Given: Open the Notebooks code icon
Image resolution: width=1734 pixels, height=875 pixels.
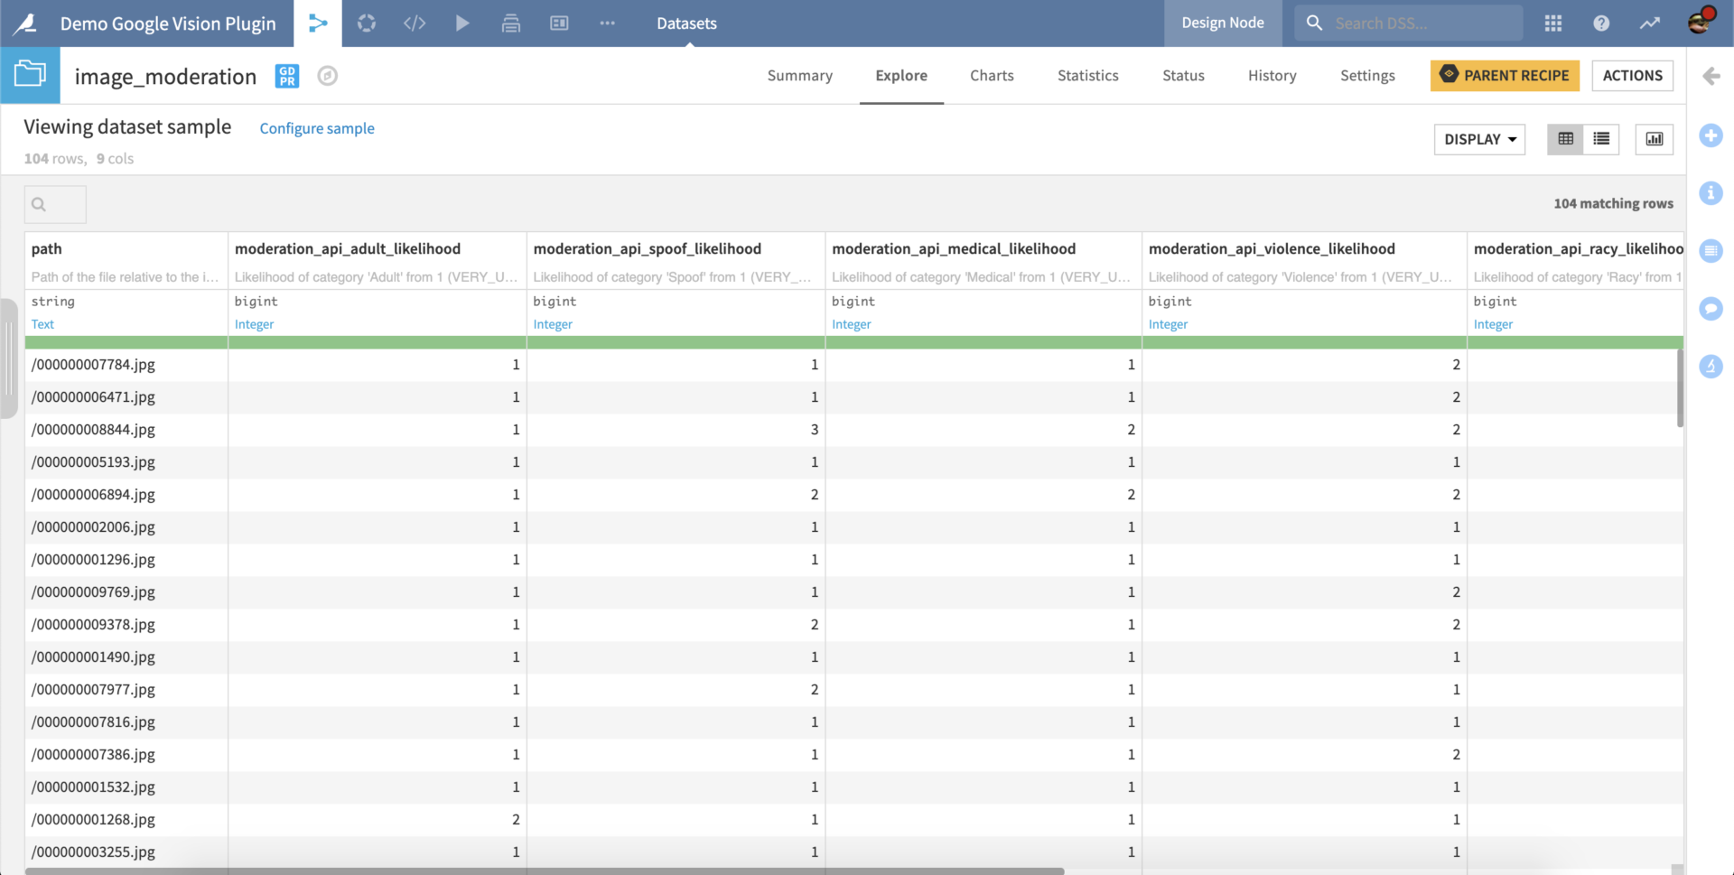Looking at the screenshot, I should [x=415, y=23].
